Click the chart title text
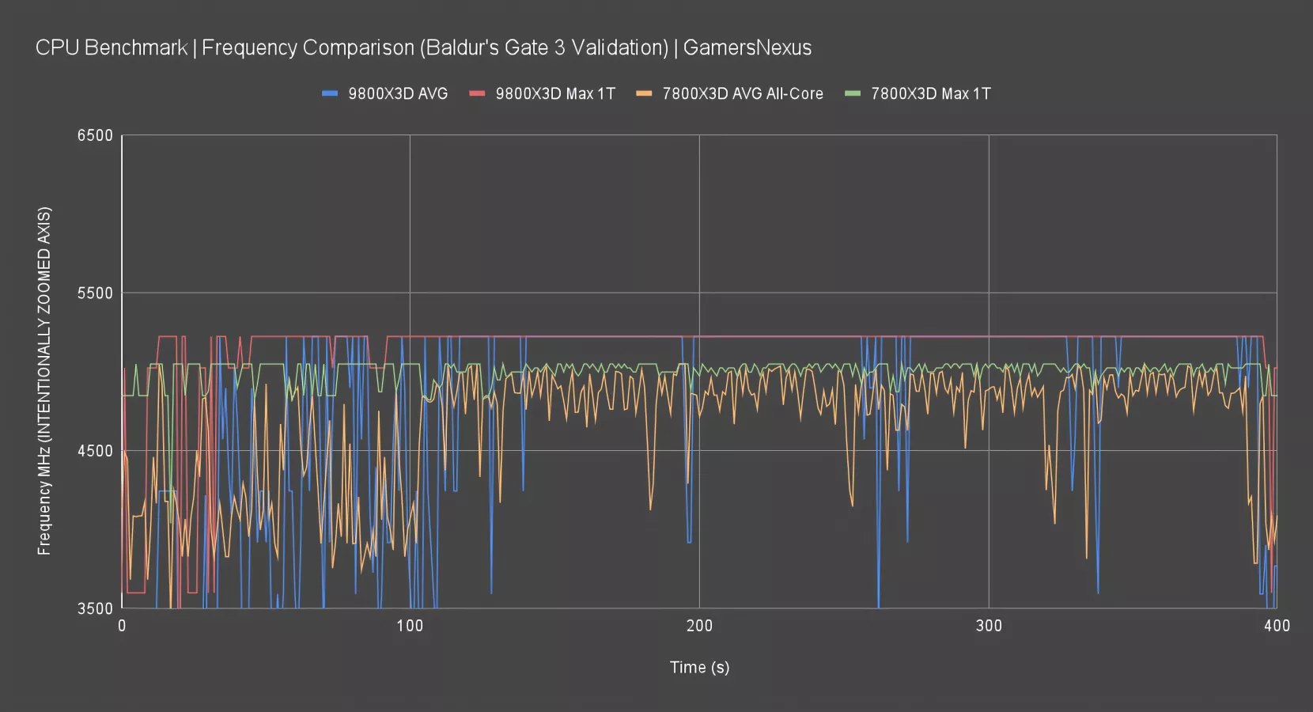This screenshot has height=712, width=1313. pos(423,47)
